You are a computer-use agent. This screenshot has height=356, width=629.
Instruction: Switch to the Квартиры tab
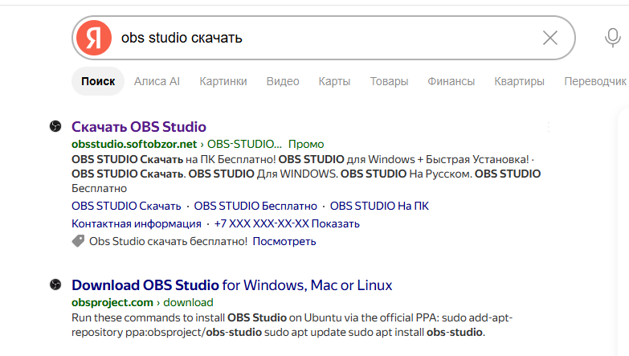(519, 81)
